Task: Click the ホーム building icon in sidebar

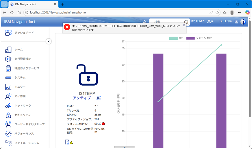Action: pos(8,50)
